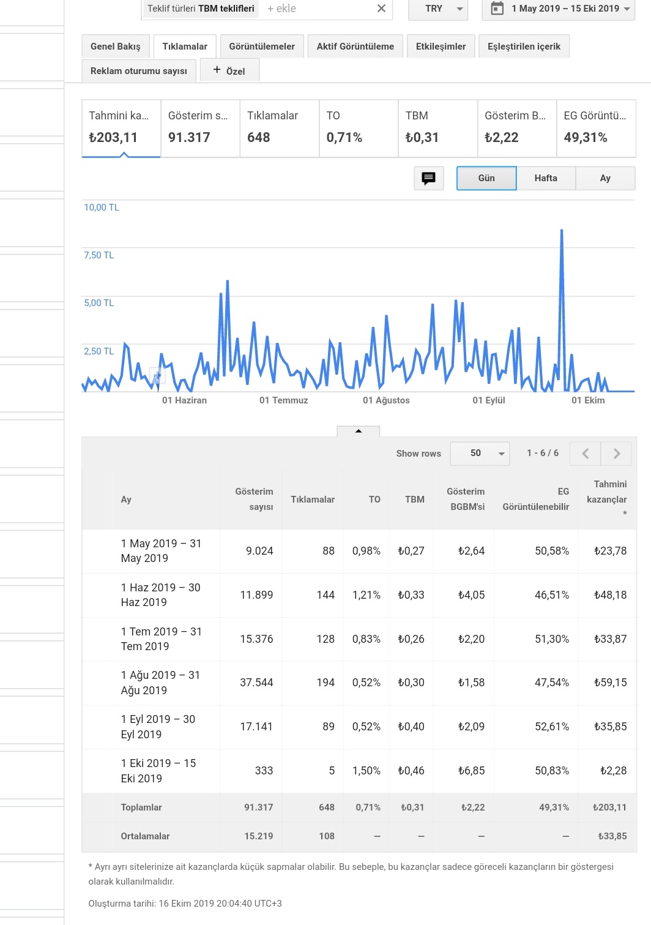Click the plus icon on the Özel tab

pyautogui.click(x=217, y=70)
